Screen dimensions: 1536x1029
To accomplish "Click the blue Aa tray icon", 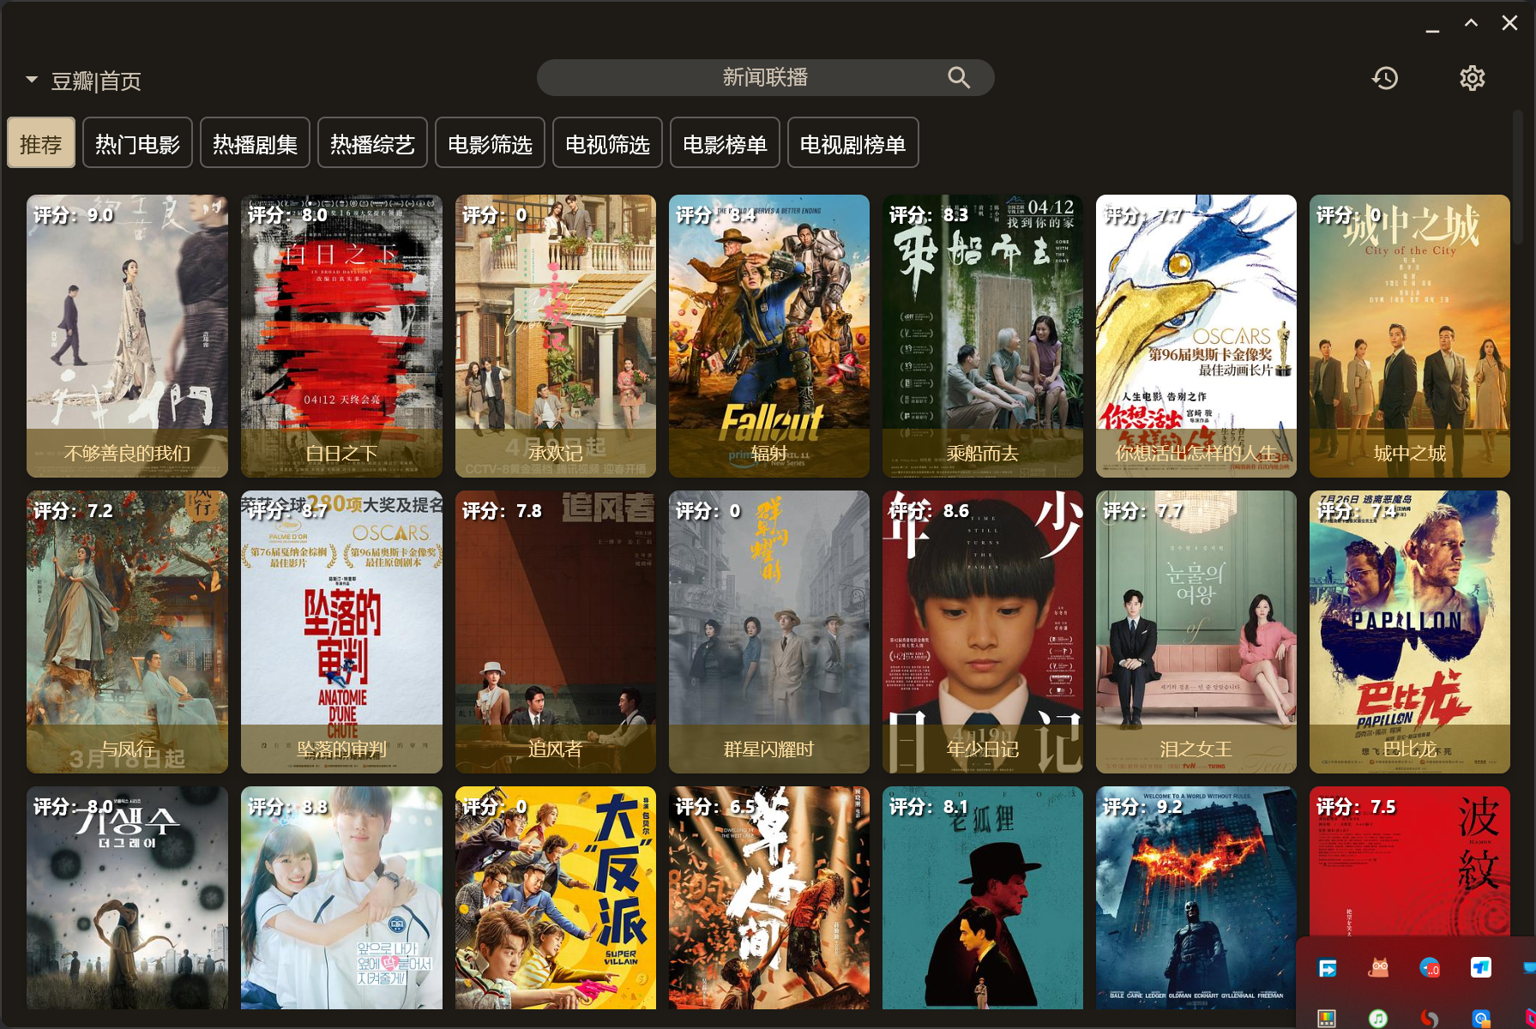I will pyautogui.click(x=1481, y=1018).
